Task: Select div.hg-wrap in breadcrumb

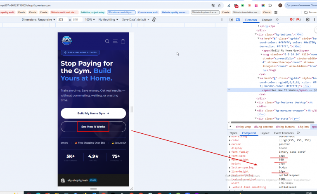Action: [x=244, y=127]
